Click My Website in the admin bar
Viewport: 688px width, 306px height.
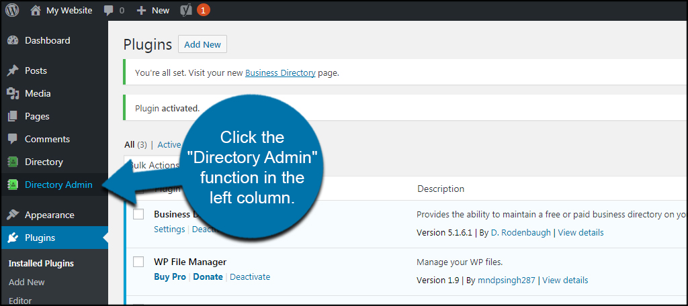click(x=69, y=11)
